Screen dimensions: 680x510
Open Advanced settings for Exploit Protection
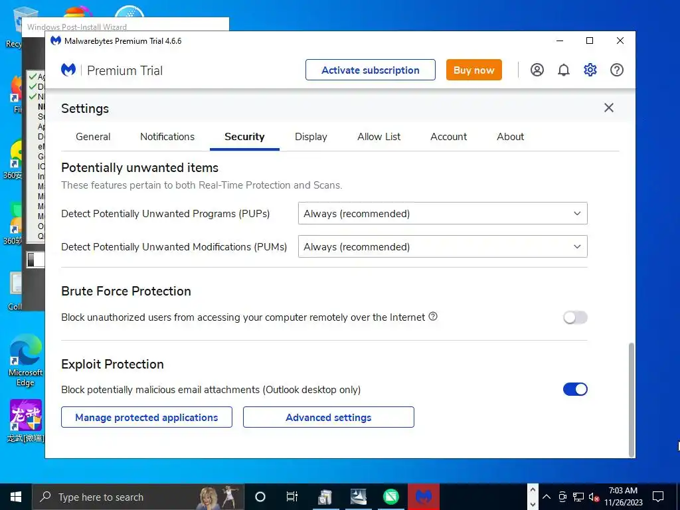tap(328, 417)
